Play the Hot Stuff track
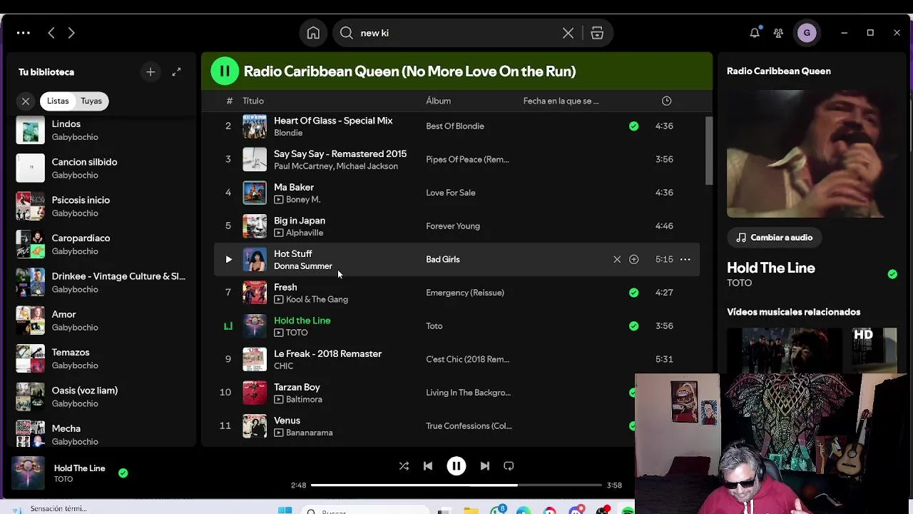Viewport: 913px width, 514px height. 228,259
